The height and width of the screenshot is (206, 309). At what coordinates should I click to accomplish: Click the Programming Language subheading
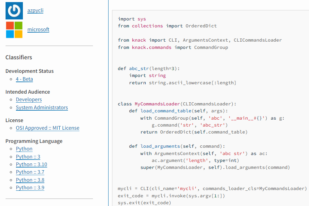34,141
